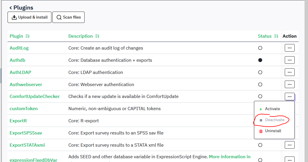Click the filled Authdb status indicator

pyautogui.click(x=260, y=60)
